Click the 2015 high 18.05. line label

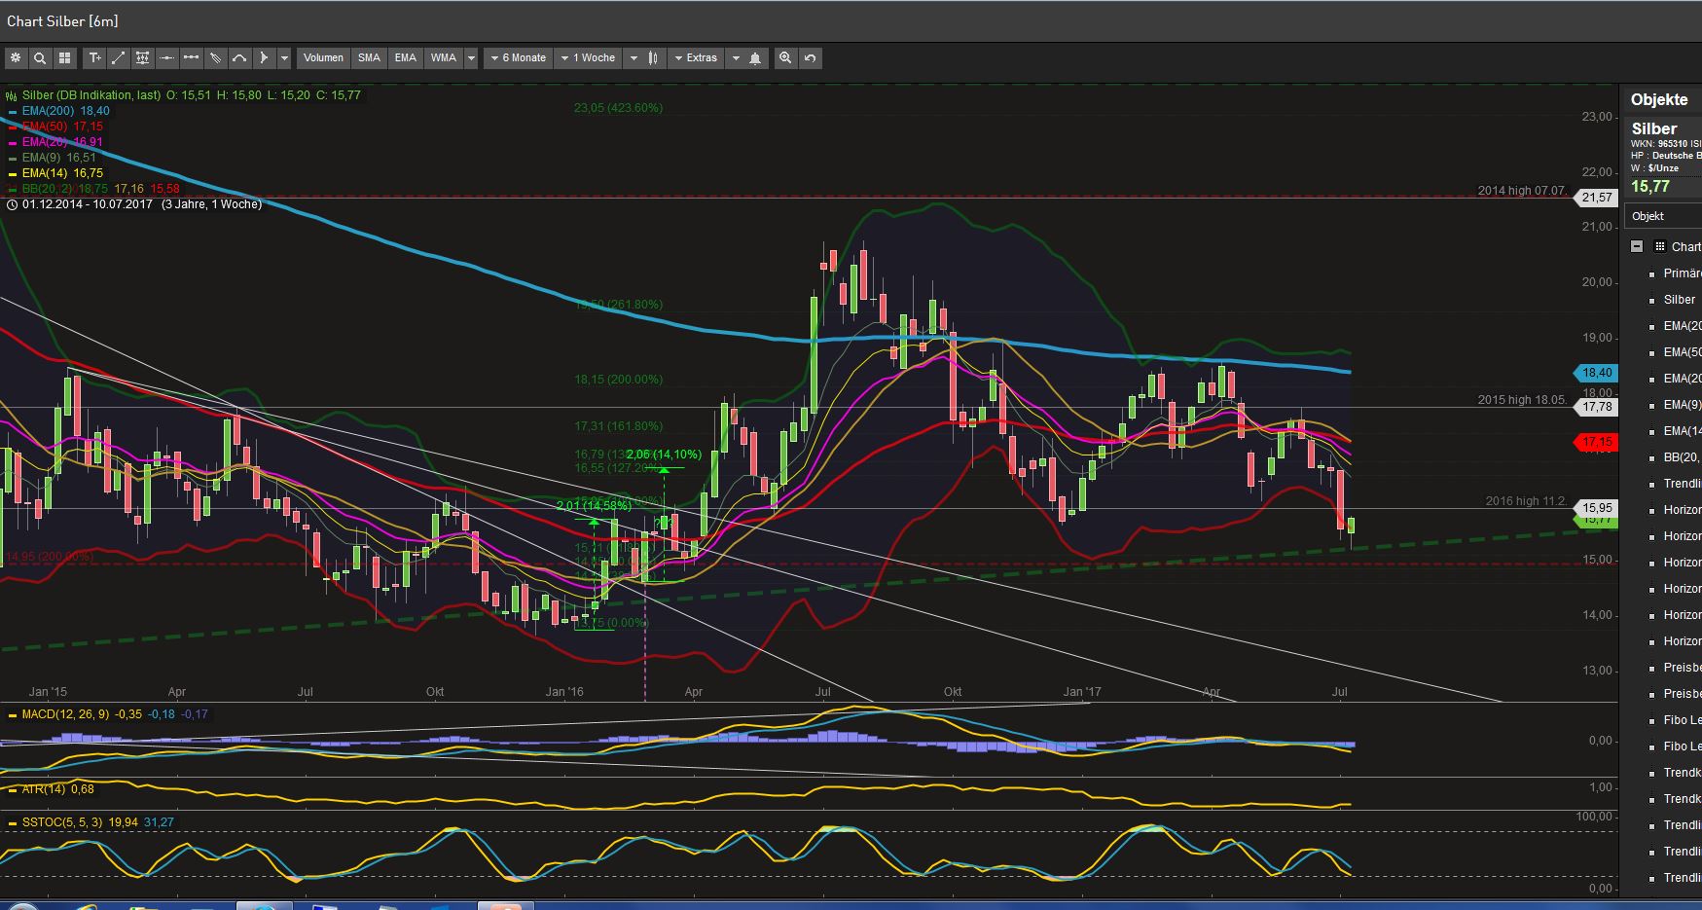pyautogui.click(x=1522, y=400)
